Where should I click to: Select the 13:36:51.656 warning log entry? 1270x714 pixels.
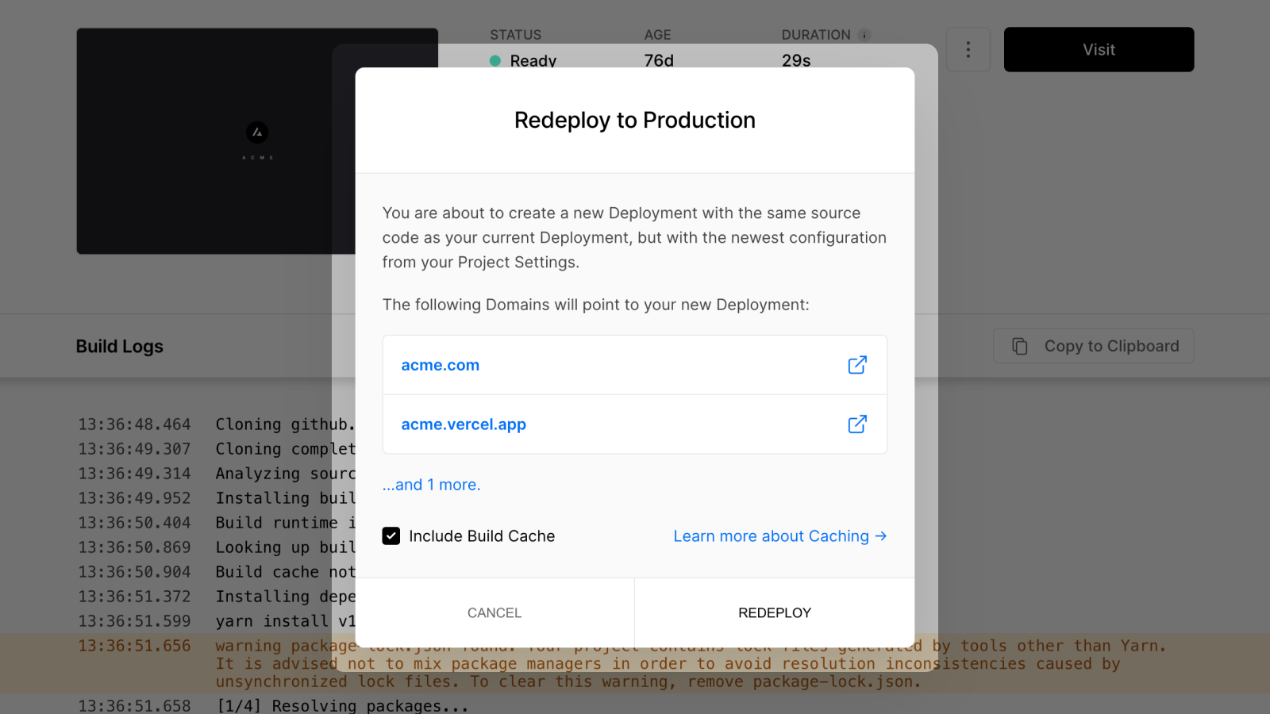coord(635,663)
